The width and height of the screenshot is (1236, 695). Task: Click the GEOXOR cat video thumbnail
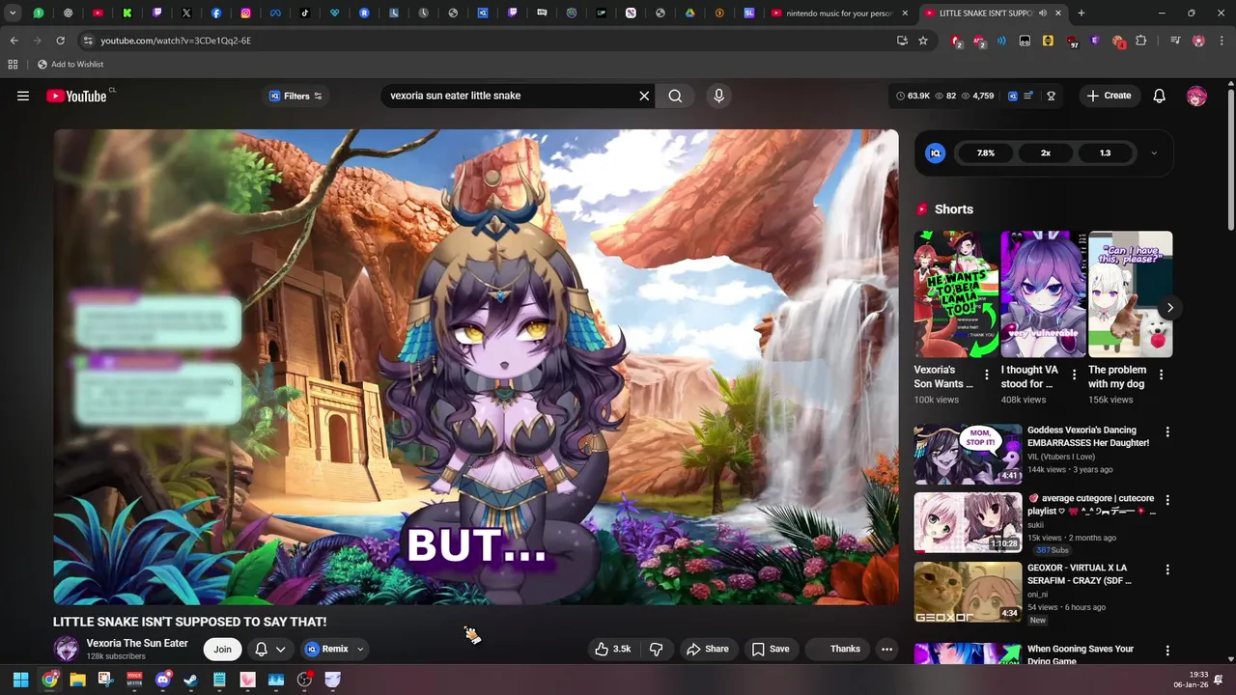click(968, 592)
